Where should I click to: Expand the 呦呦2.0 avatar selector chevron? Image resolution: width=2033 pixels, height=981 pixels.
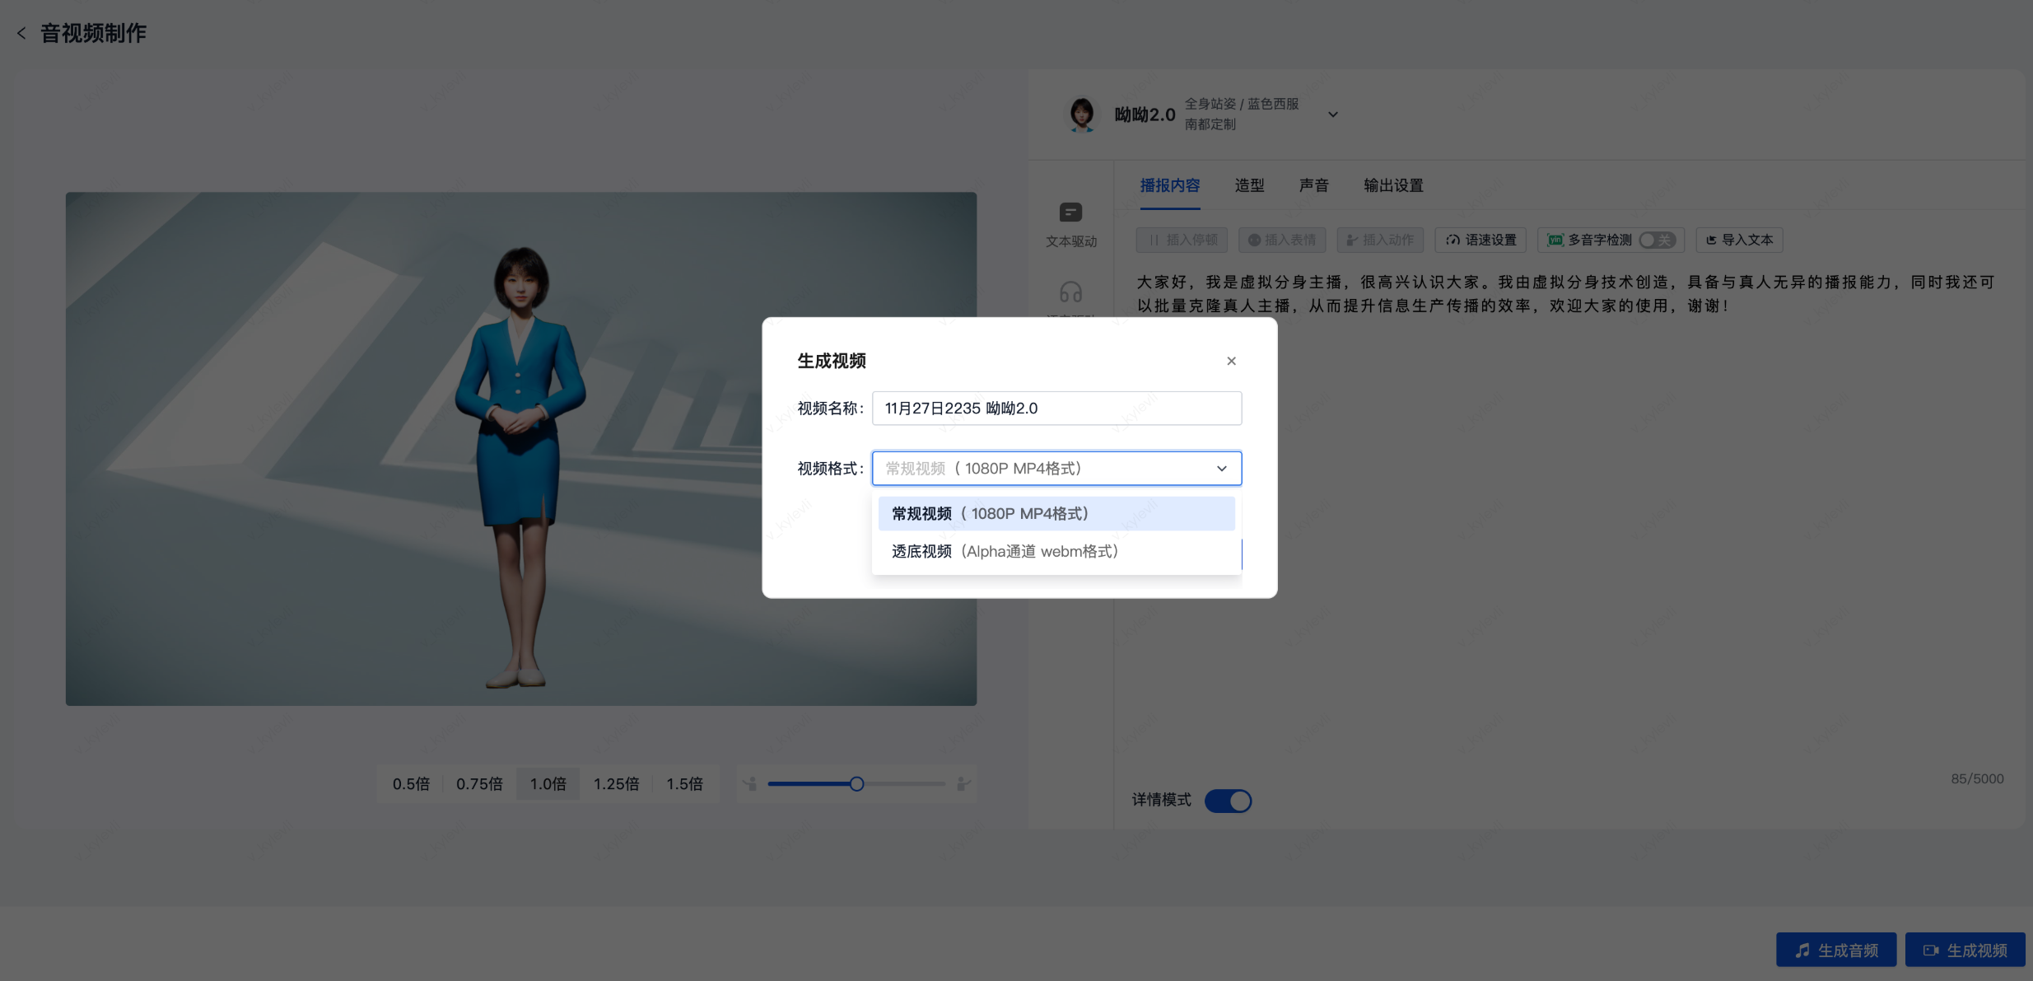(x=1333, y=114)
